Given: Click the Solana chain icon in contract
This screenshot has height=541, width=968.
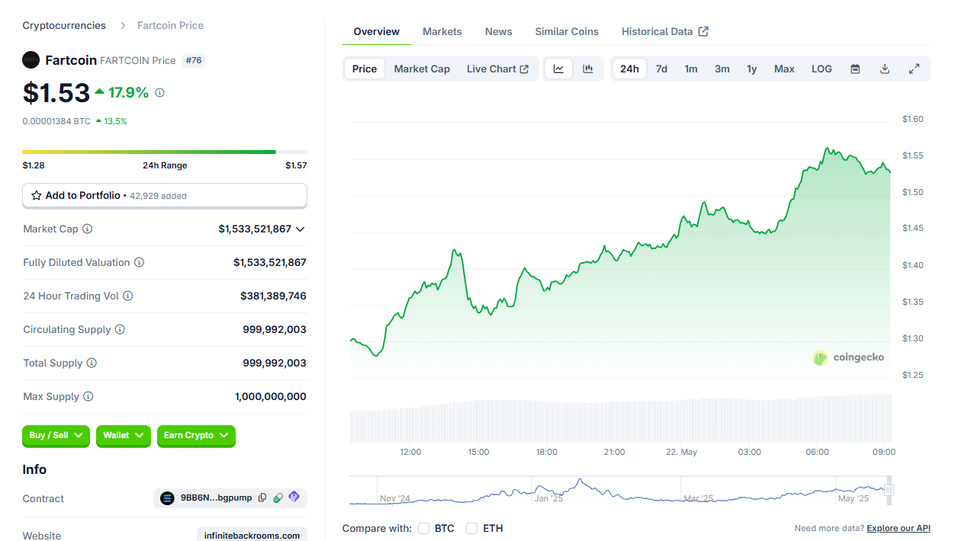Looking at the screenshot, I should [x=168, y=498].
